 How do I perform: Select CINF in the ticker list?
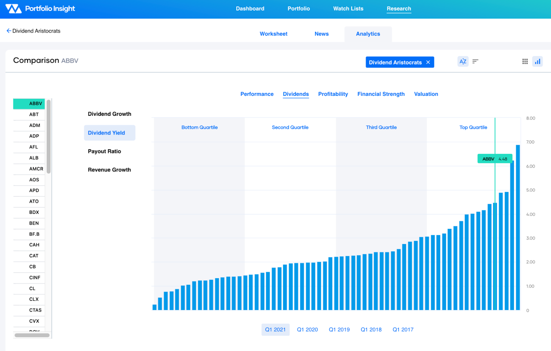point(29,278)
